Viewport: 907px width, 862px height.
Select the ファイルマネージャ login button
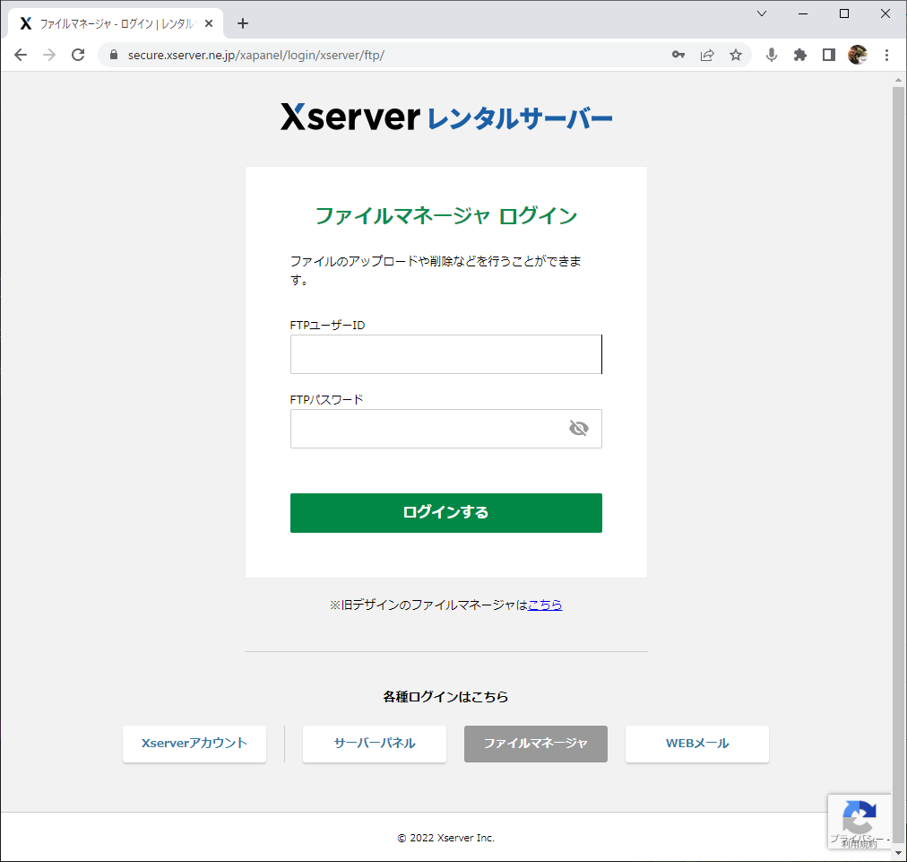536,744
